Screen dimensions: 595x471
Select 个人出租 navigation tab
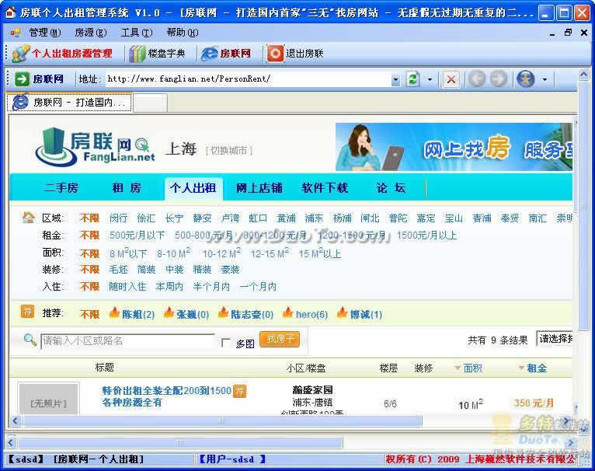(193, 187)
